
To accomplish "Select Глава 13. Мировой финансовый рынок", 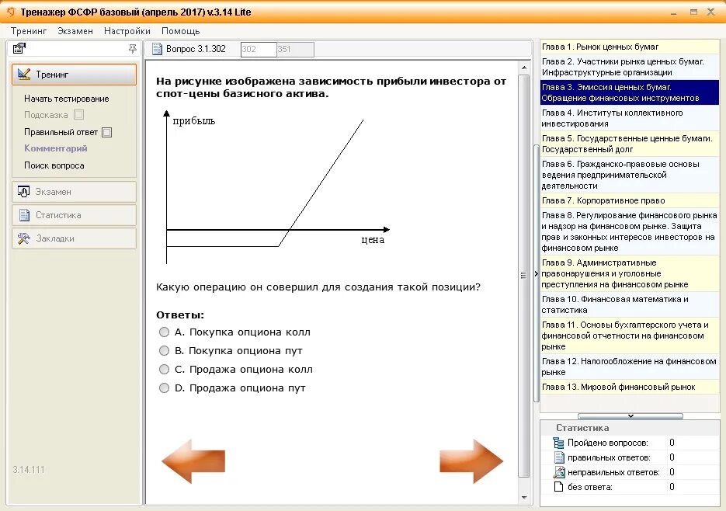I will pyautogui.click(x=629, y=387).
